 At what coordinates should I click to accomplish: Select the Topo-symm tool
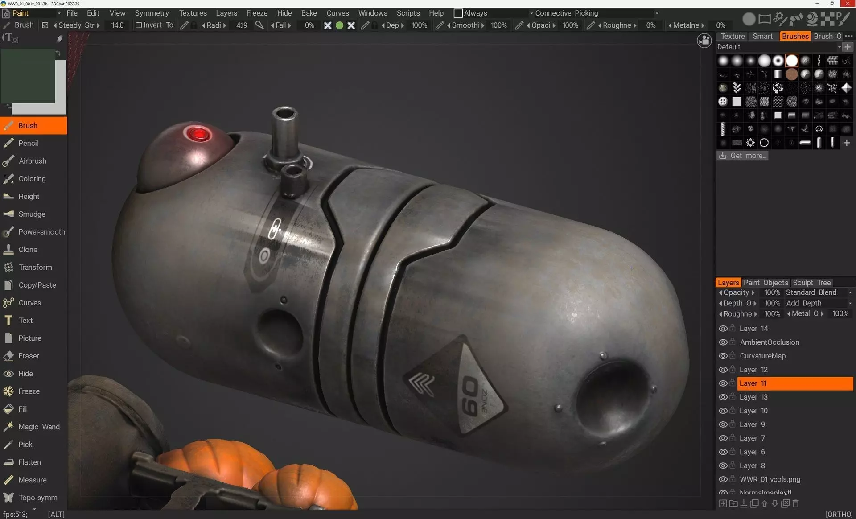coord(37,498)
